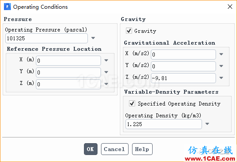Image resolution: width=237 pixels, height=162 pixels.
Task: Click the Fluent app icon in title bar
Action: pos(7,7)
